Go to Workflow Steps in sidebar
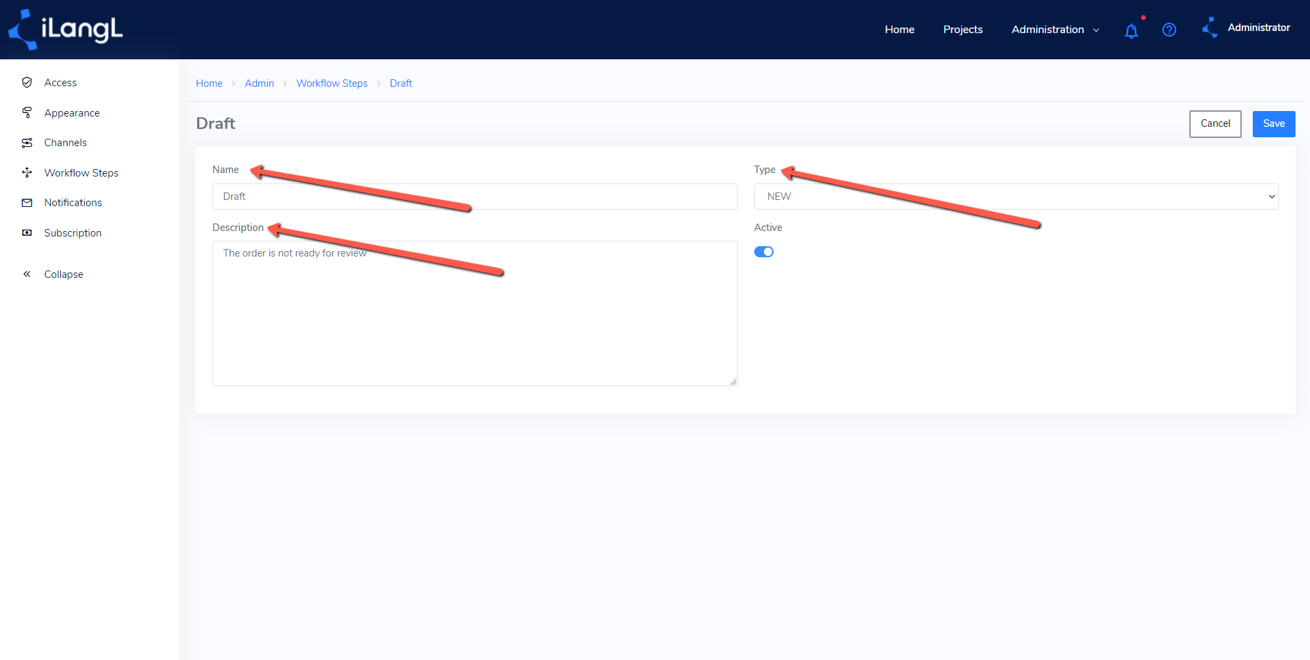1310x660 pixels. pos(81,173)
